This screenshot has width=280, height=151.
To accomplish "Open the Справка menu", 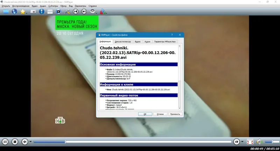I will tap(92, 6).
